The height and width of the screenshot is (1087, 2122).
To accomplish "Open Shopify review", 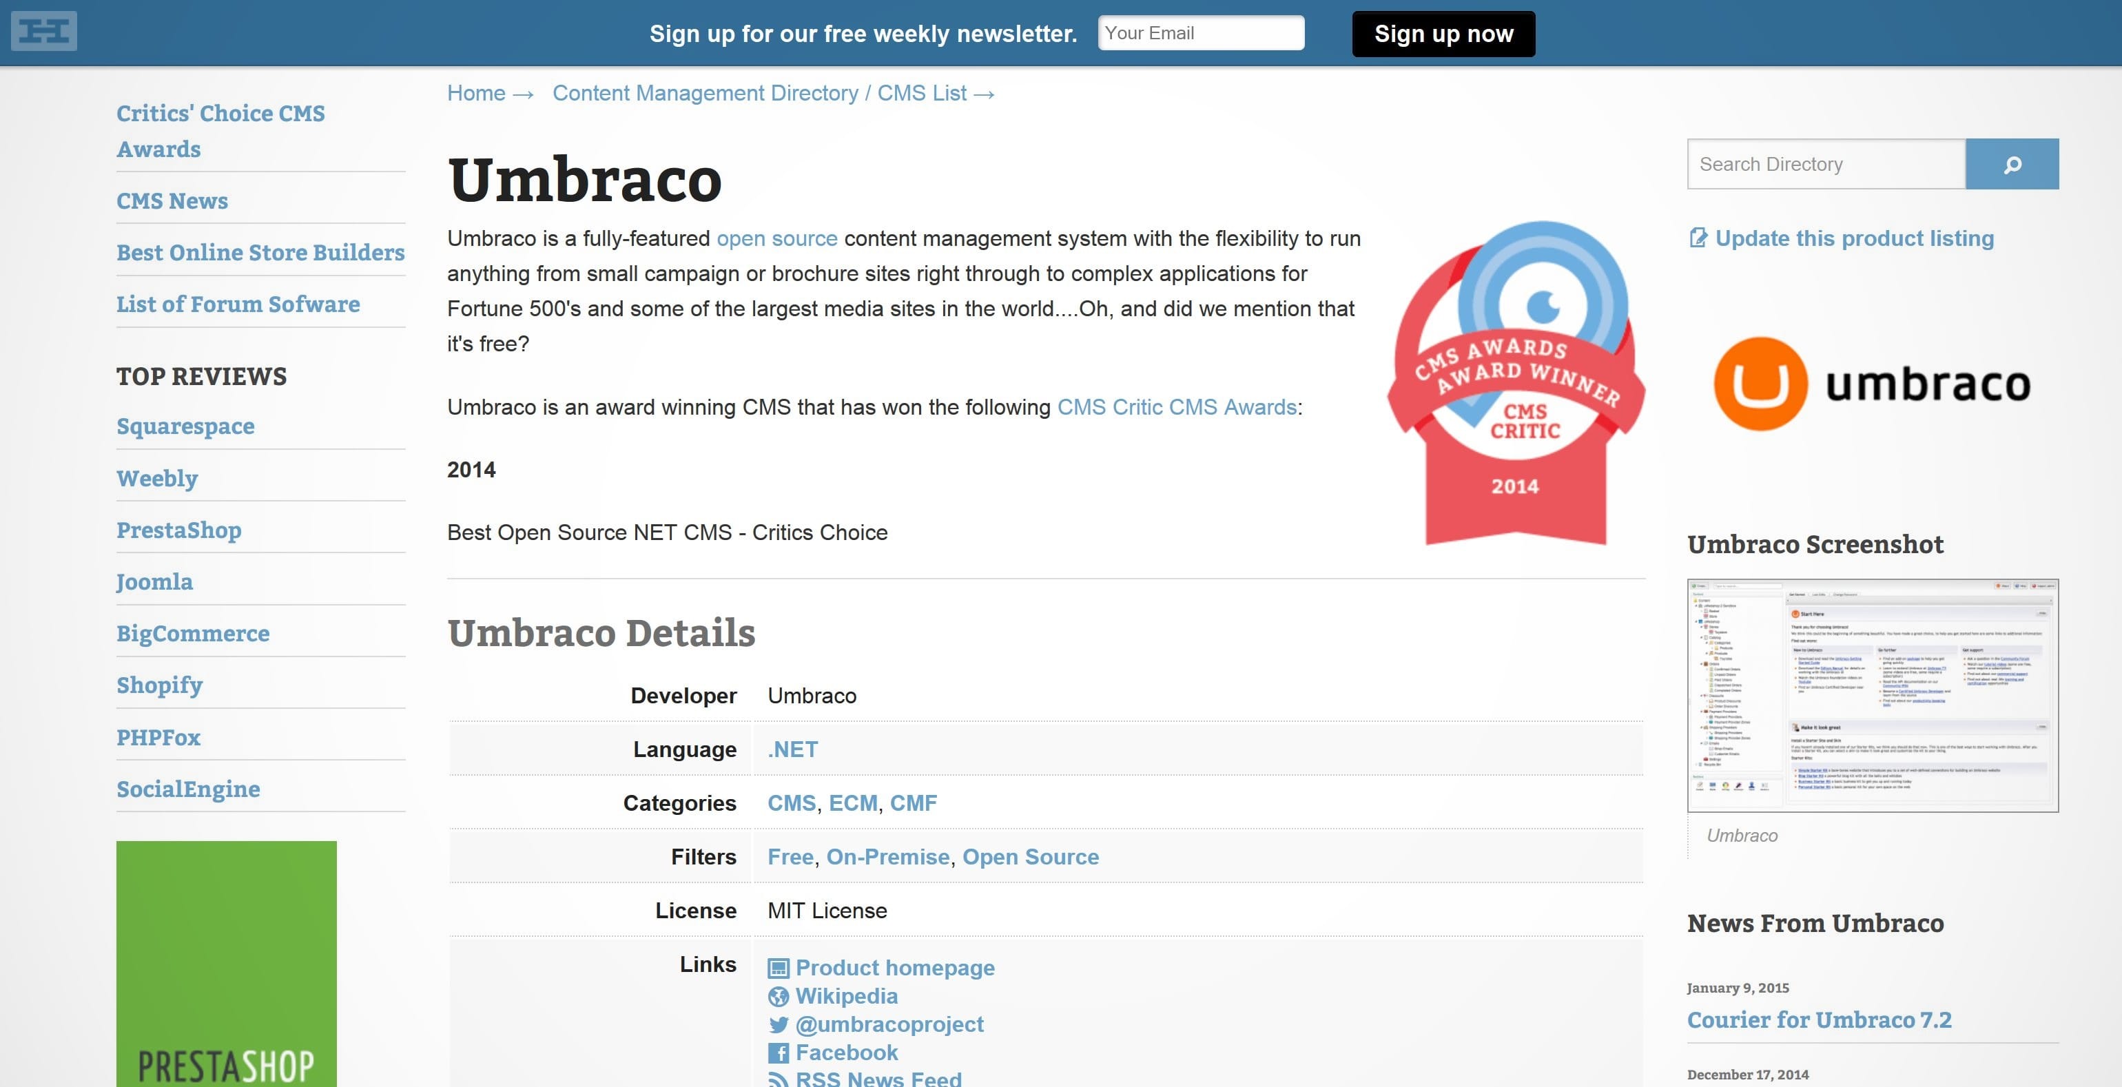I will [x=159, y=685].
